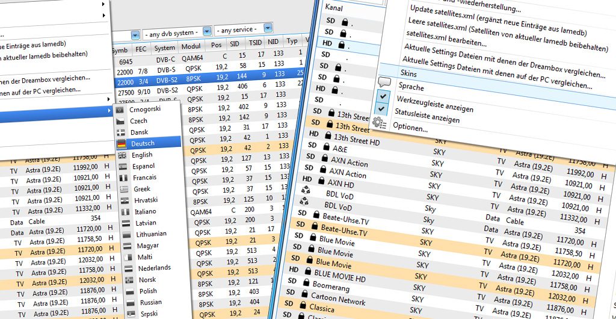The height and width of the screenshot is (319, 616).
Task: Select the Deutsch flag icon
Action: coord(122,143)
